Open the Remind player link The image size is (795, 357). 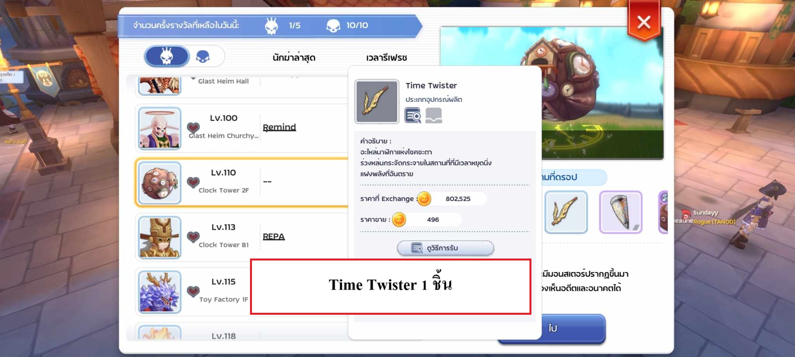pyautogui.click(x=279, y=127)
